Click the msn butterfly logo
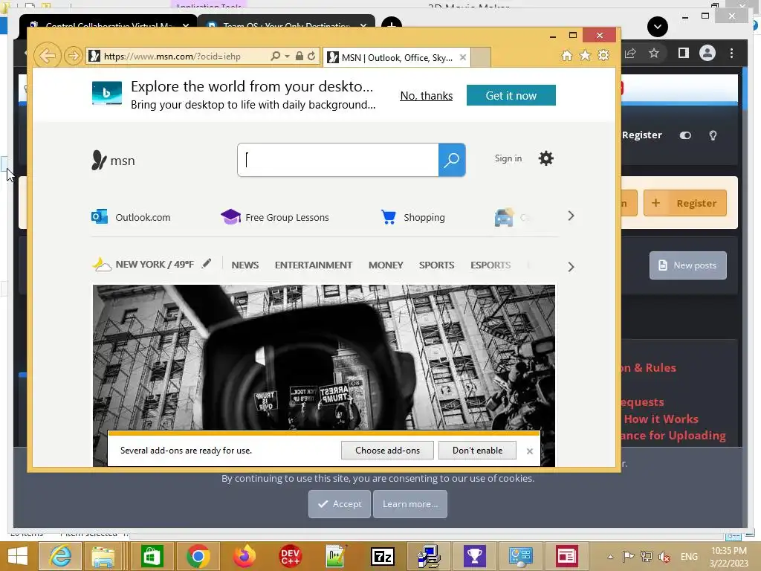 click(x=113, y=161)
